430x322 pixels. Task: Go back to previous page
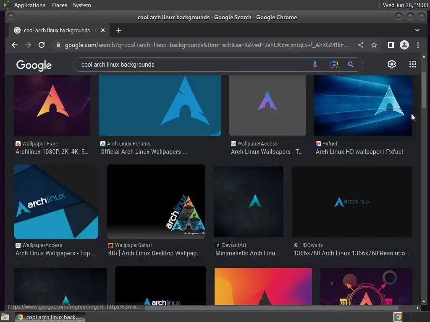coord(15,45)
